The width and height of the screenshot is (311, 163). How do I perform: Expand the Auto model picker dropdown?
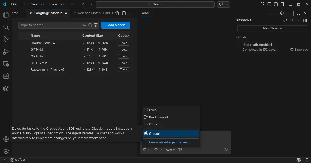pos(170,150)
